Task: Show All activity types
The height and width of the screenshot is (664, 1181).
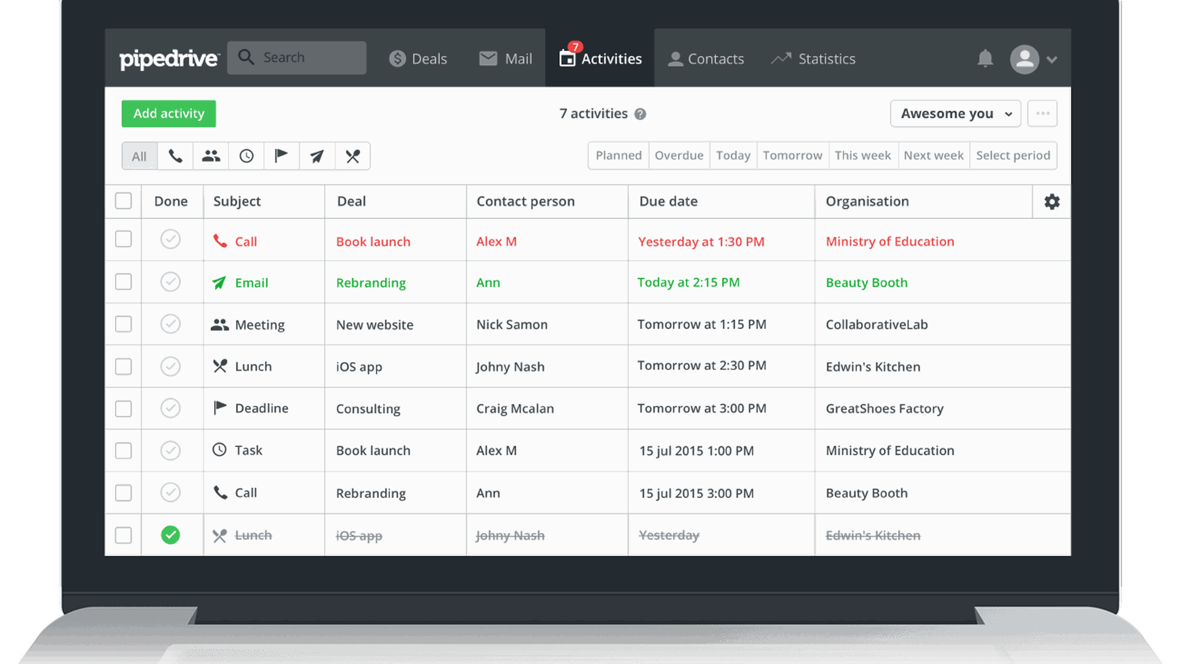Action: click(x=140, y=156)
